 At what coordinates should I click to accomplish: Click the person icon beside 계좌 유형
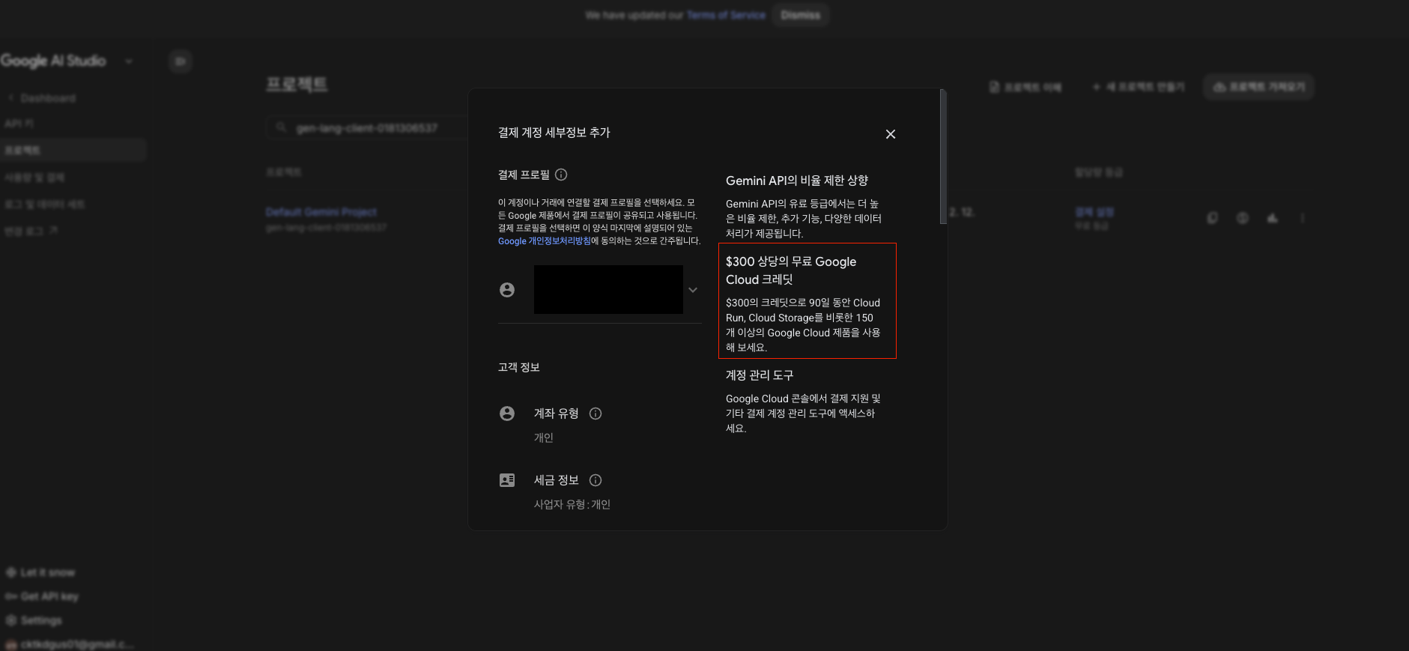(x=507, y=414)
